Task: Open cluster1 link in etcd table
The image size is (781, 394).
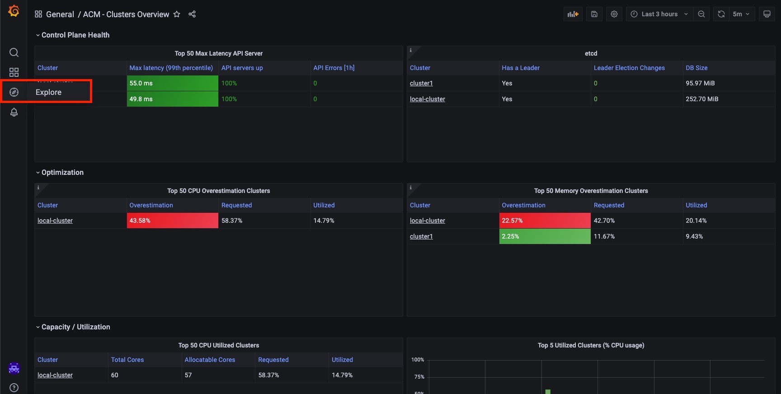Action: click(421, 83)
